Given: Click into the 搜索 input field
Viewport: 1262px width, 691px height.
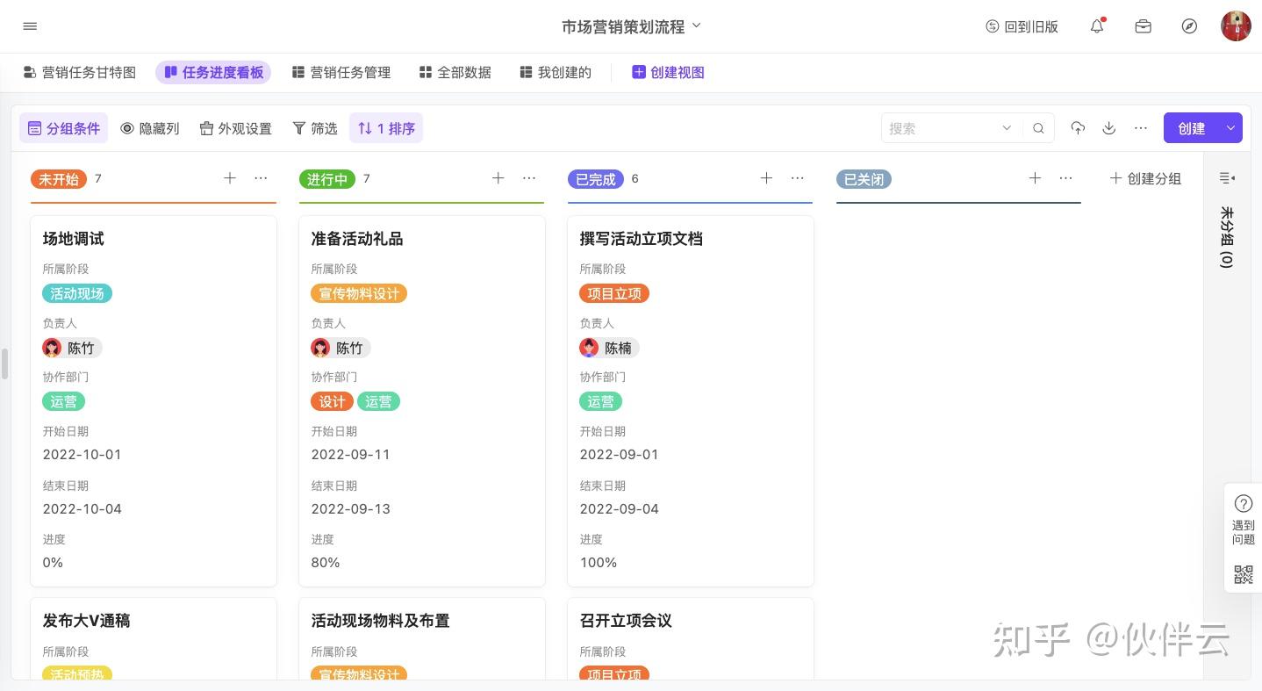Looking at the screenshot, I should tap(939, 128).
